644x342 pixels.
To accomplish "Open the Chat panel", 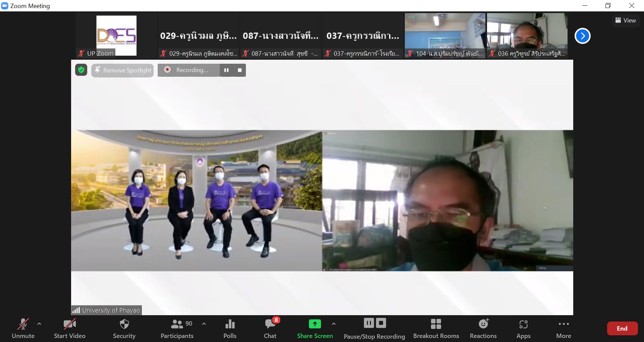I will click(270, 328).
